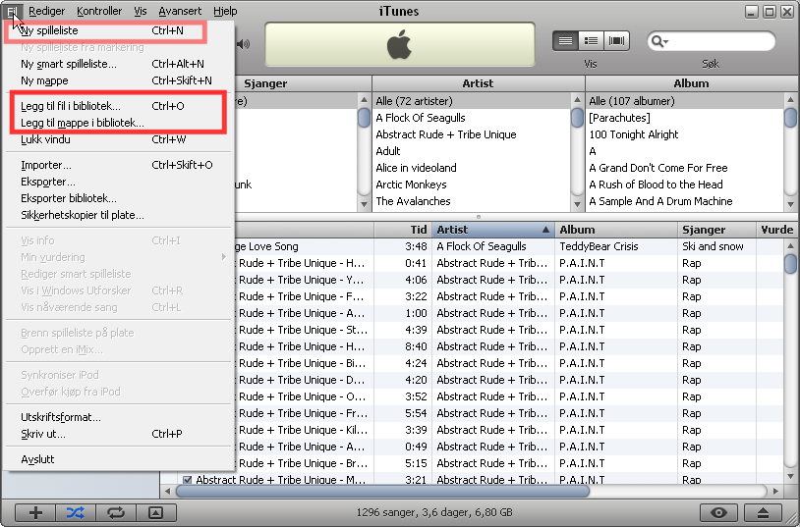Viewport: 800px width, 527px height.
Task: Select Adult in the Artist browser
Action: [x=472, y=151]
